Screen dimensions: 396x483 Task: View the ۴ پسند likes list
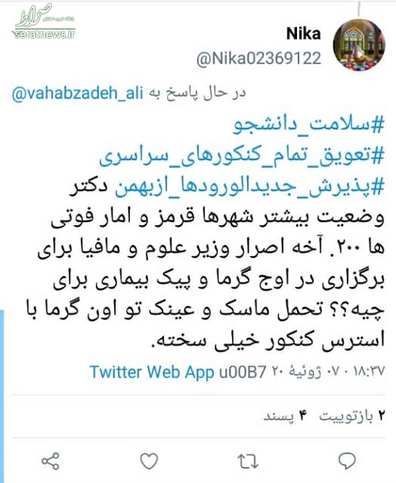point(285,416)
